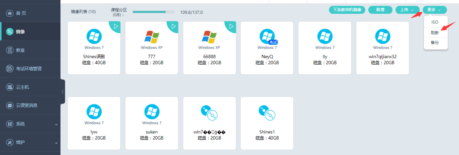
Task: Click the Windows 7 logo on suken
Action: pyautogui.click(x=152, y=111)
